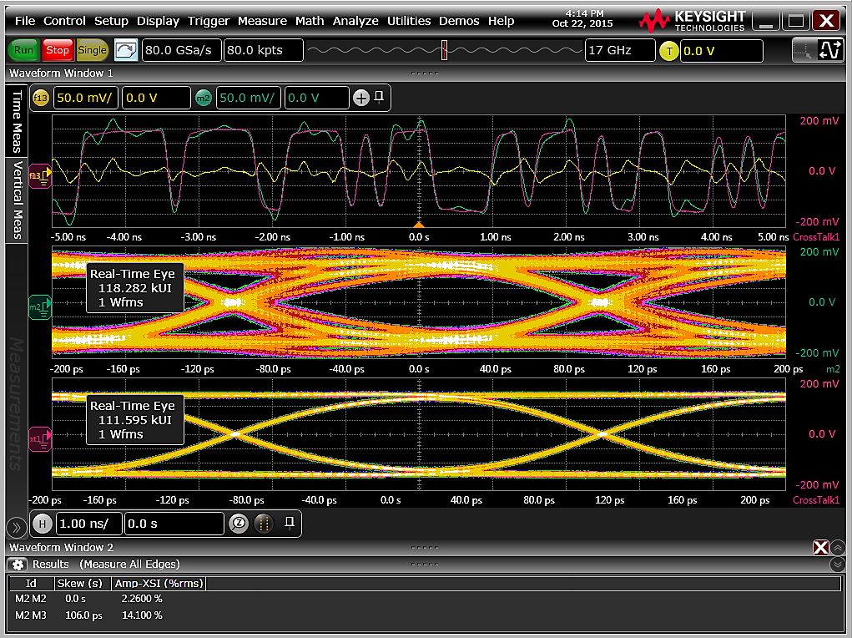Switch to the Vertical Meas tab
The height and width of the screenshot is (638, 852).
[x=15, y=199]
